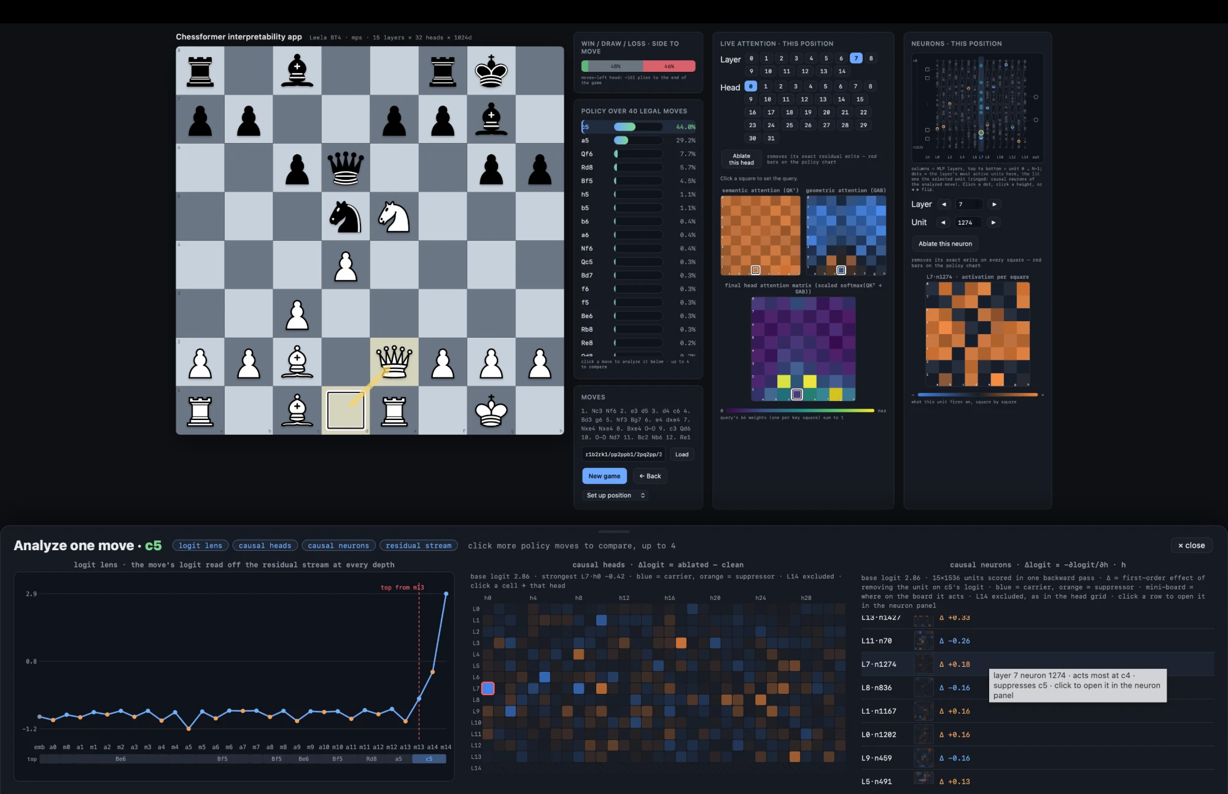Select Head 31 in live attention
The height and width of the screenshot is (794, 1228).
tap(771, 138)
